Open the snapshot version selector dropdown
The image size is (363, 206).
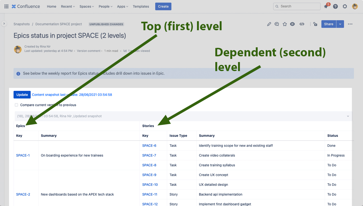coord(183,116)
